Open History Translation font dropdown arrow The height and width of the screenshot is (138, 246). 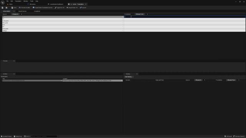coord(239,80)
